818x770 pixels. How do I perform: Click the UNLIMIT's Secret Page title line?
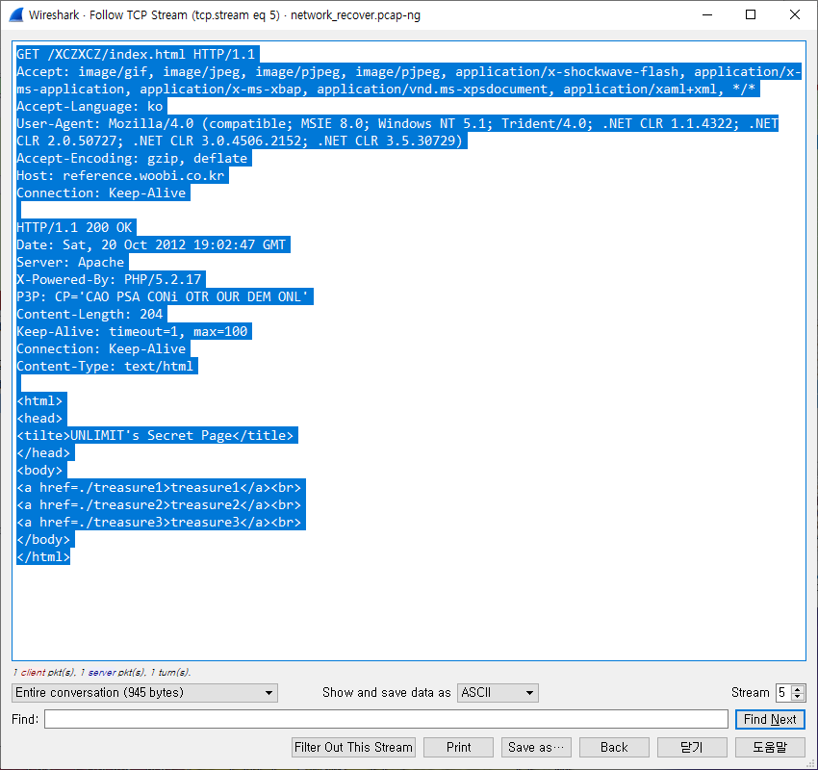[x=155, y=436]
